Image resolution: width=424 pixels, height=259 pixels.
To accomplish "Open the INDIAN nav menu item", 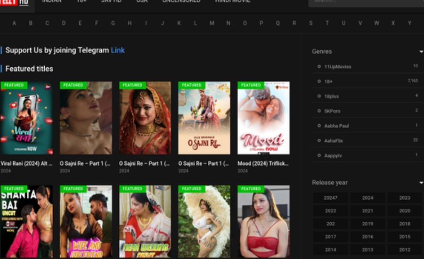I will pyautogui.click(x=52, y=1).
